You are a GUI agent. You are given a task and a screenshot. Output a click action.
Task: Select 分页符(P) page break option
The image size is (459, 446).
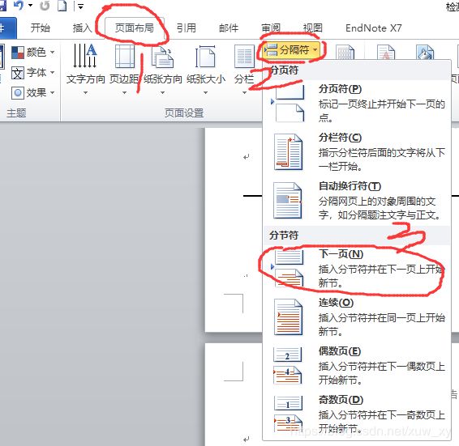point(356,103)
